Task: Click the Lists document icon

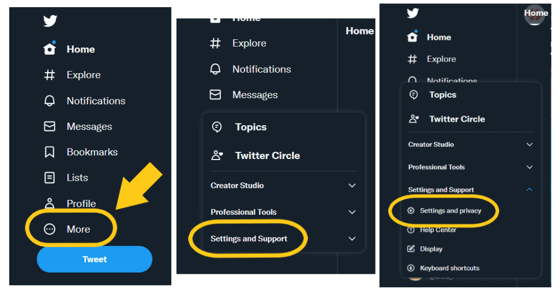Action: (49, 178)
